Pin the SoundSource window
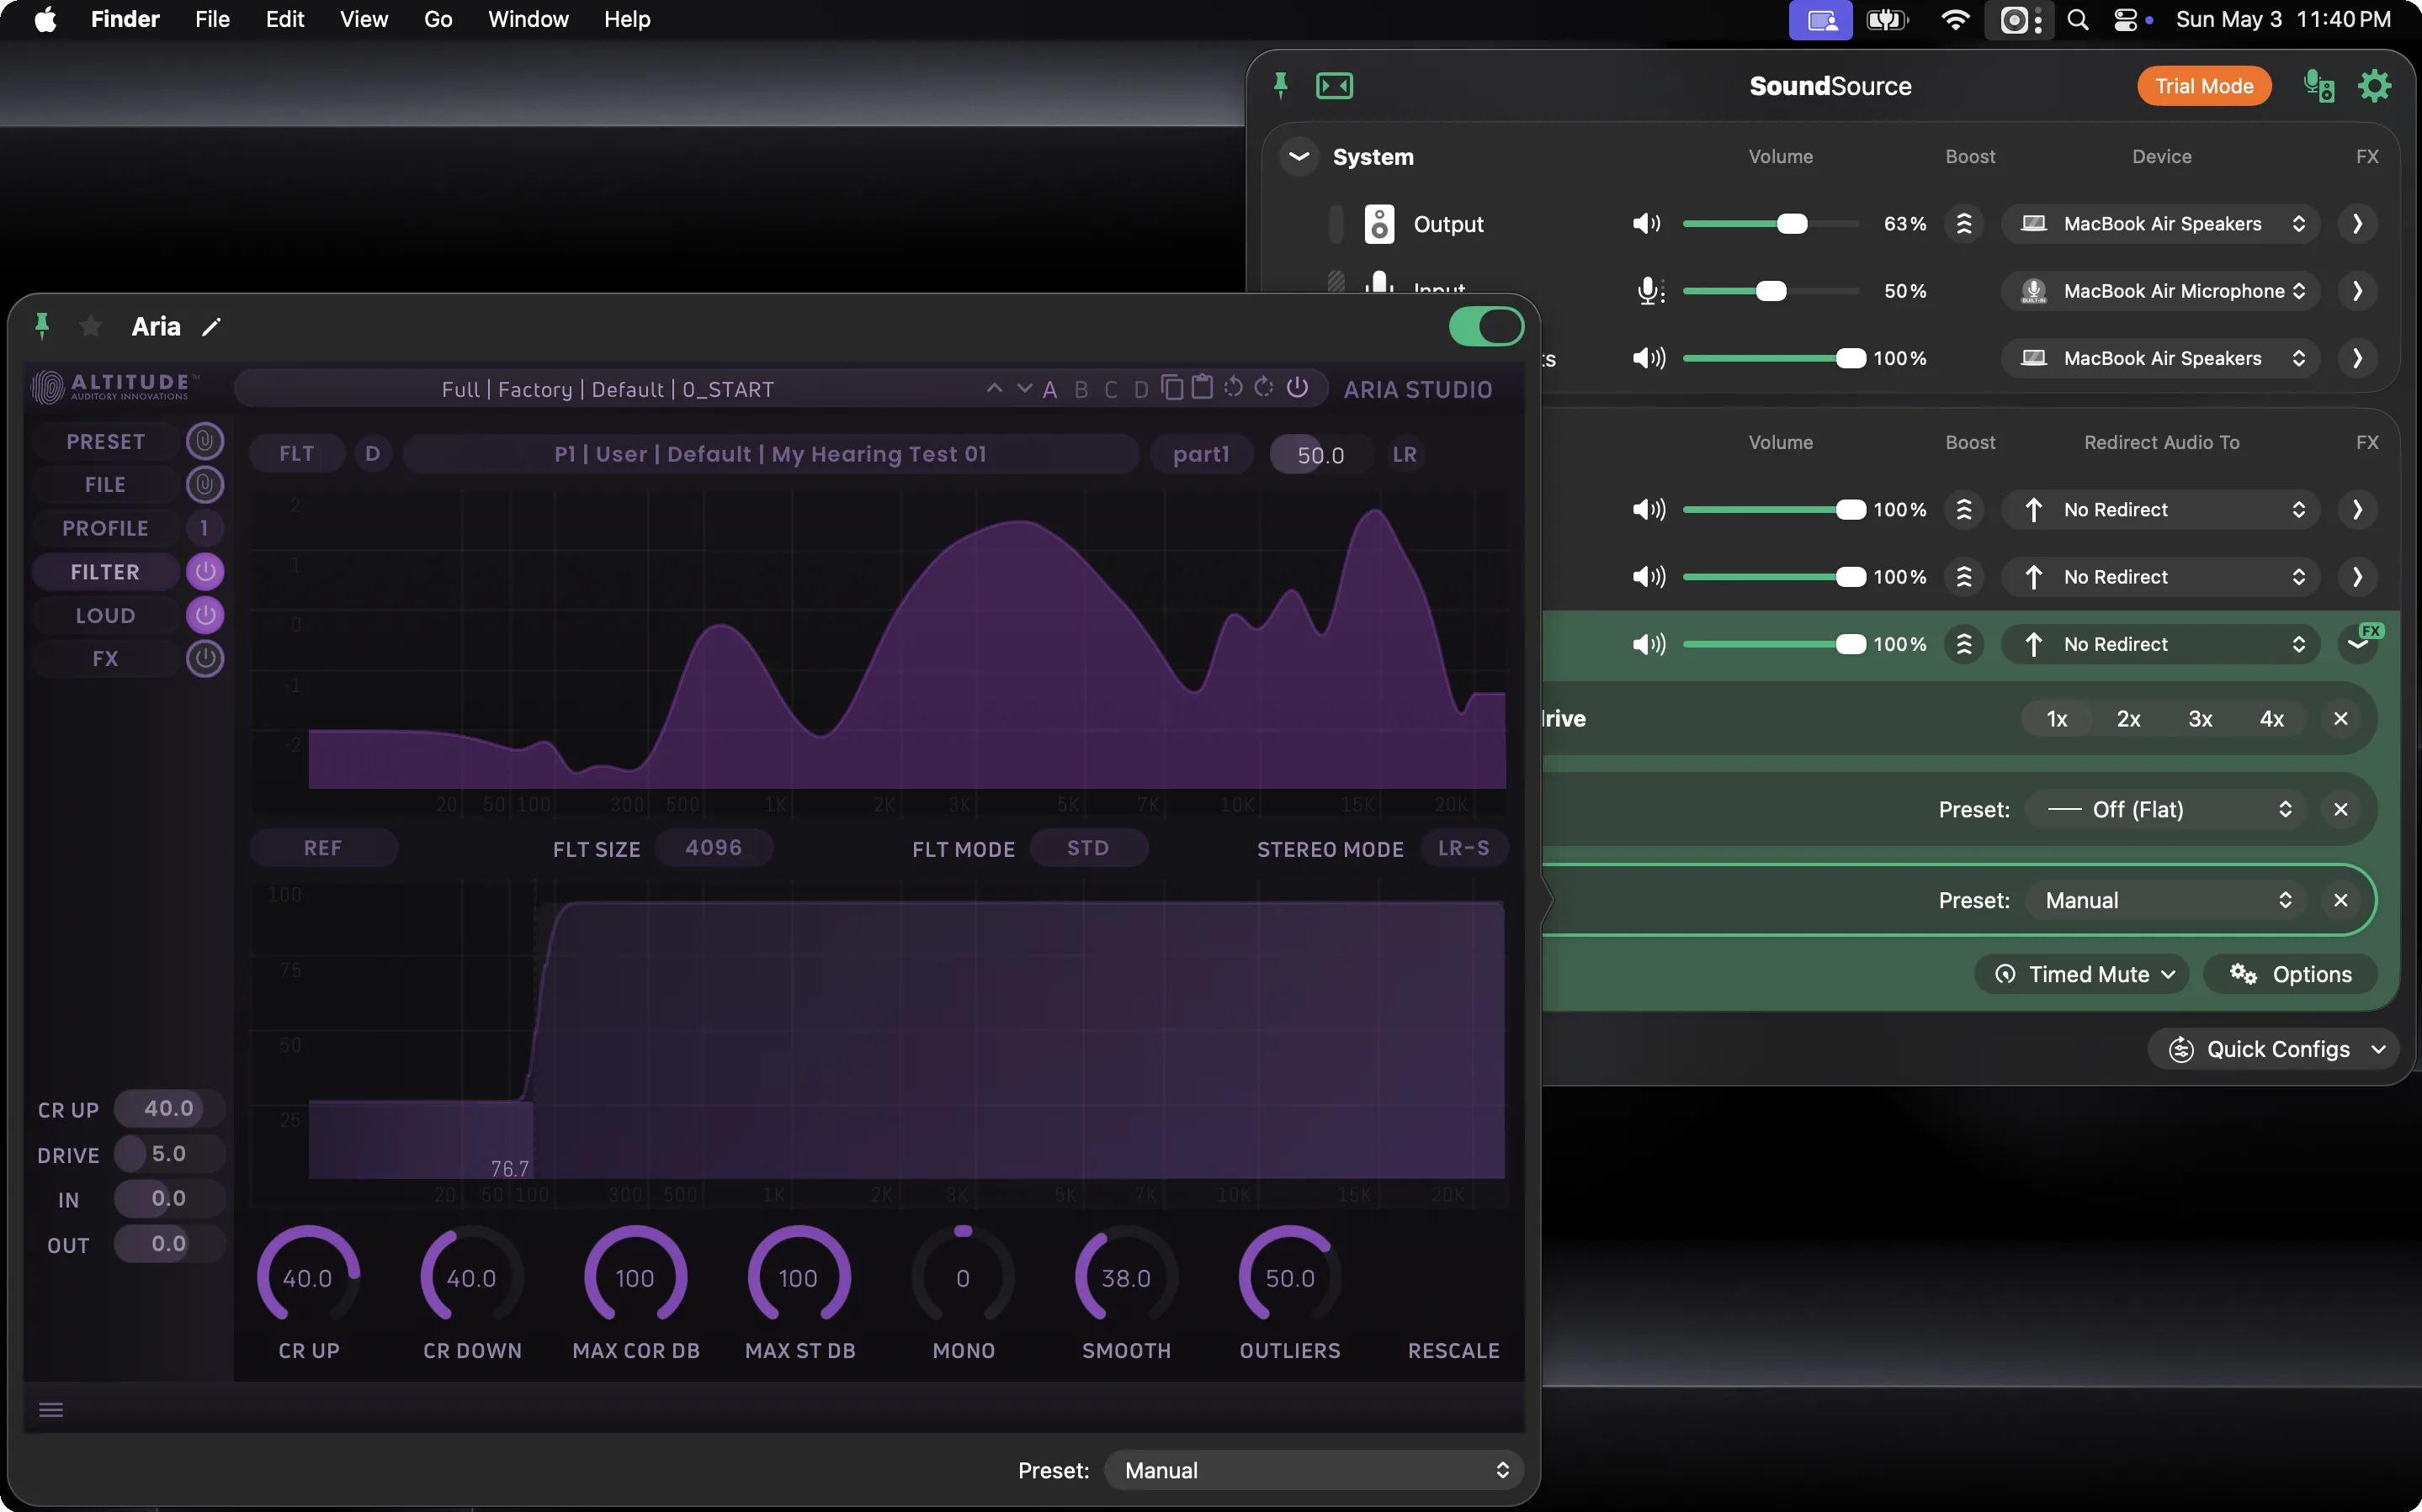This screenshot has height=1512, width=2422. pyautogui.click(x=1281, y=86)
